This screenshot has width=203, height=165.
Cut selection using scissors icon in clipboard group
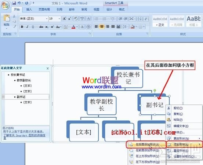click(14, 16)
